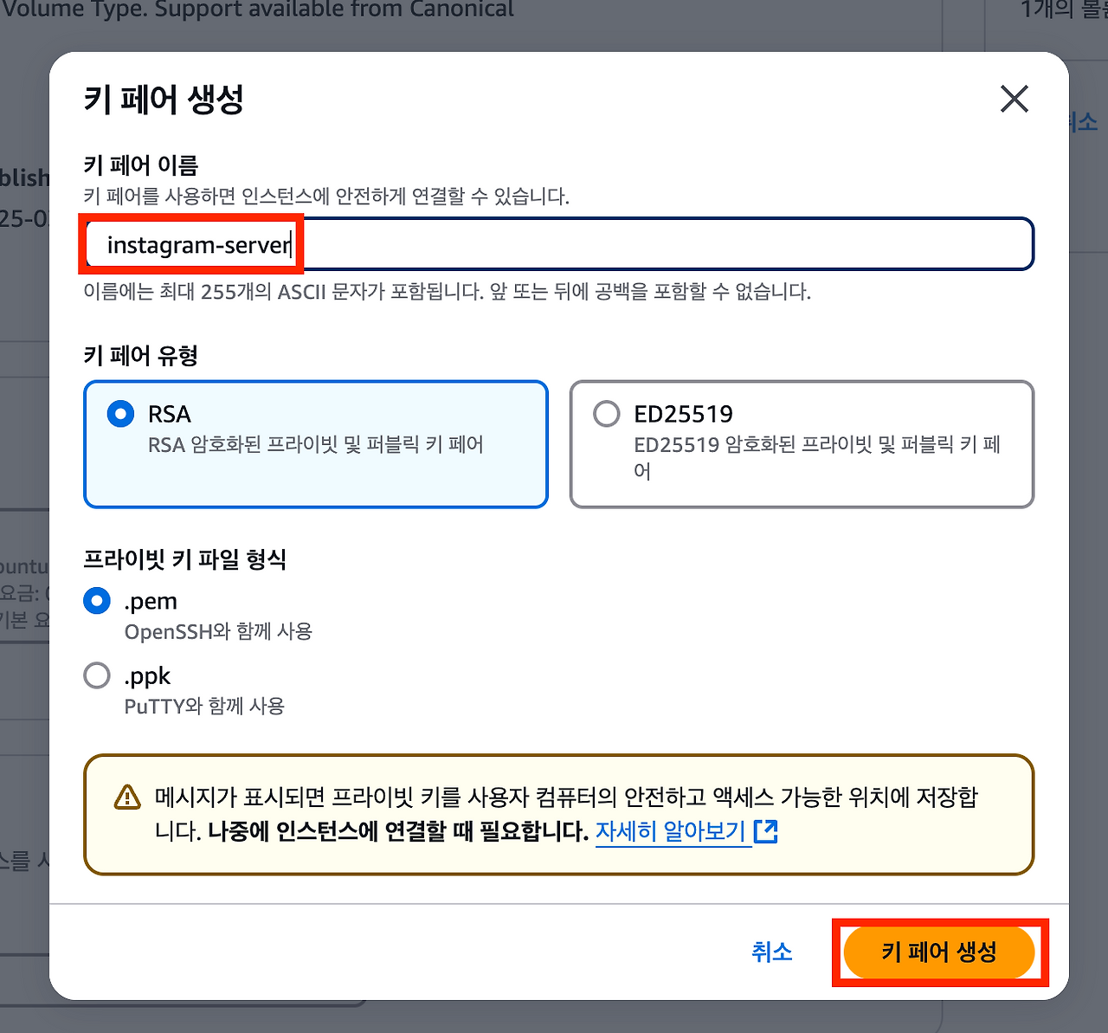Choose the .ppk private key format

click(x=97, y=675)
